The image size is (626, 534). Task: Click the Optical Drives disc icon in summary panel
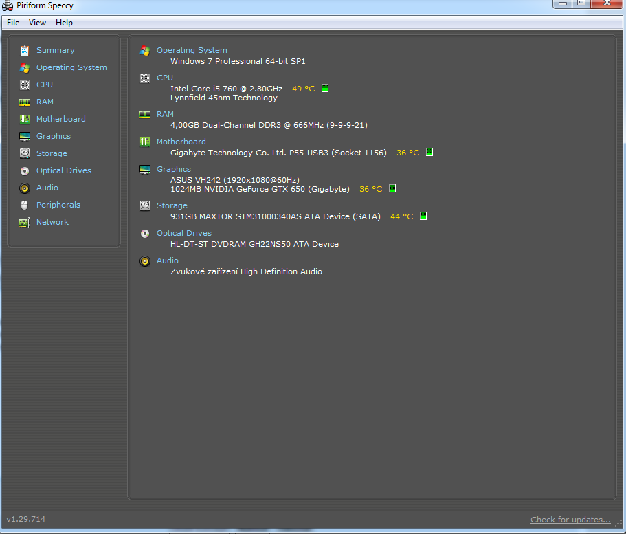pyautogui.click(x=145, y=234)
